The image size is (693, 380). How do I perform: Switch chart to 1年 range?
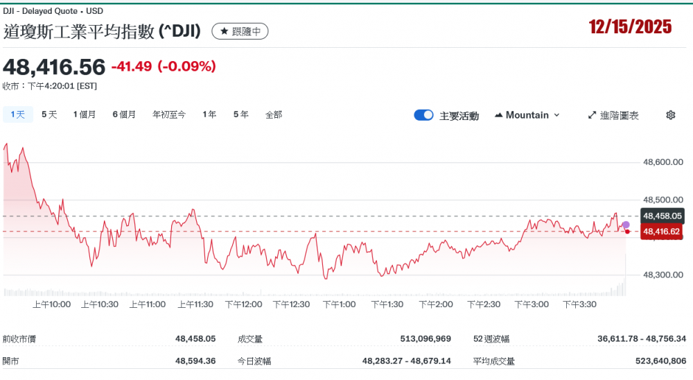coord(209,114)
